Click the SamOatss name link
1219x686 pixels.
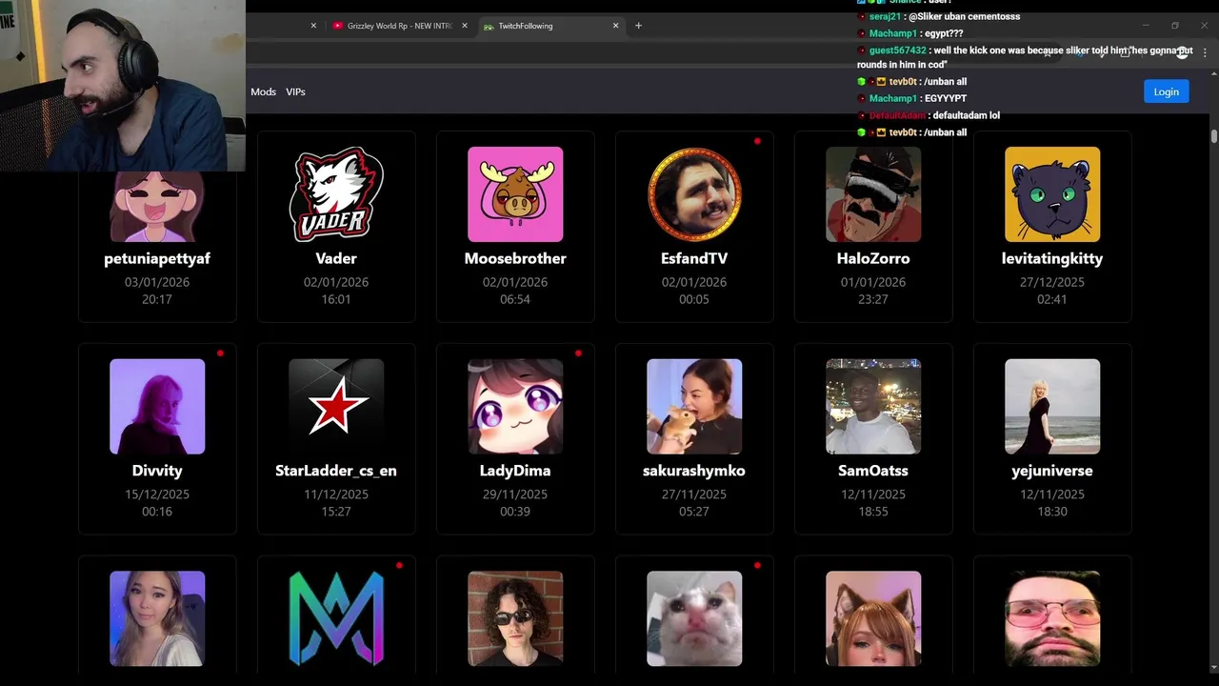873,471
